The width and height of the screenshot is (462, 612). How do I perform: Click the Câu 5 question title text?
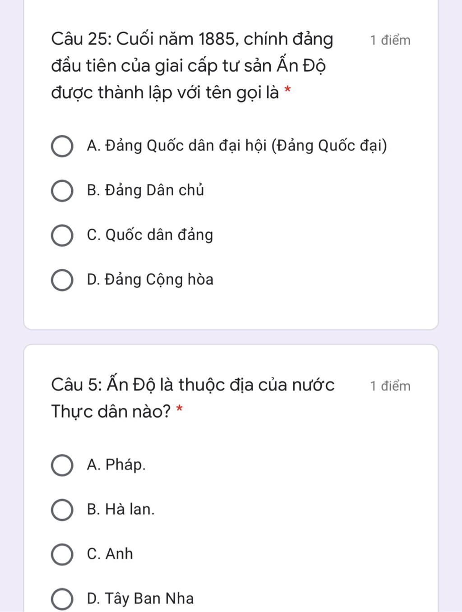193,398
